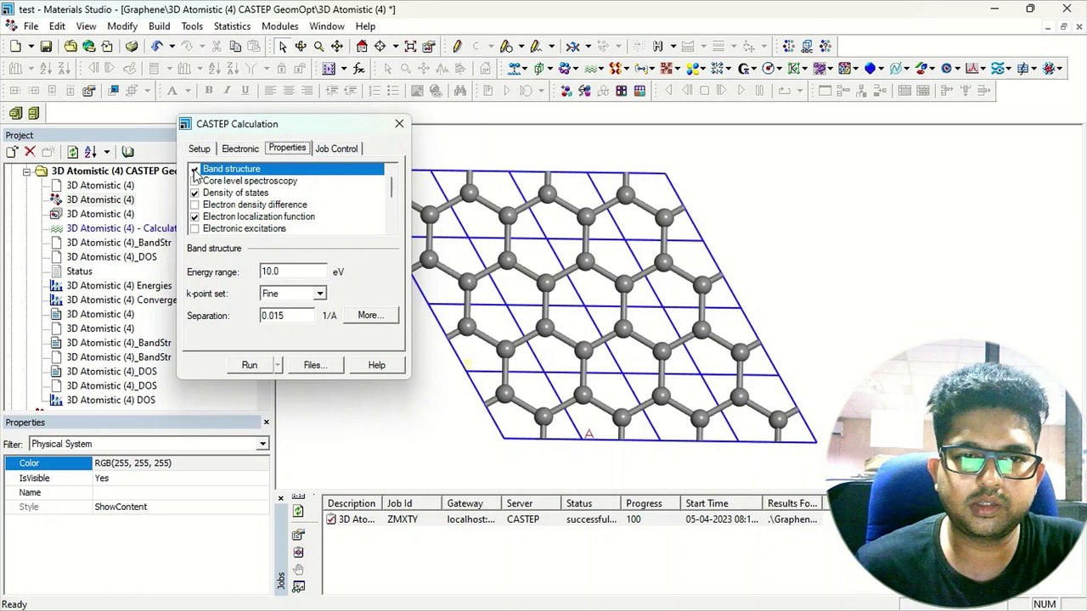Click the Run button
Viewport: 1087px width, 611px height.
click(x=249, y=365)
